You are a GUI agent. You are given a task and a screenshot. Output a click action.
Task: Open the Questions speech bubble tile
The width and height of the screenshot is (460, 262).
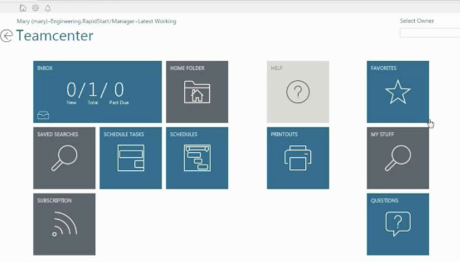(397, 224)
